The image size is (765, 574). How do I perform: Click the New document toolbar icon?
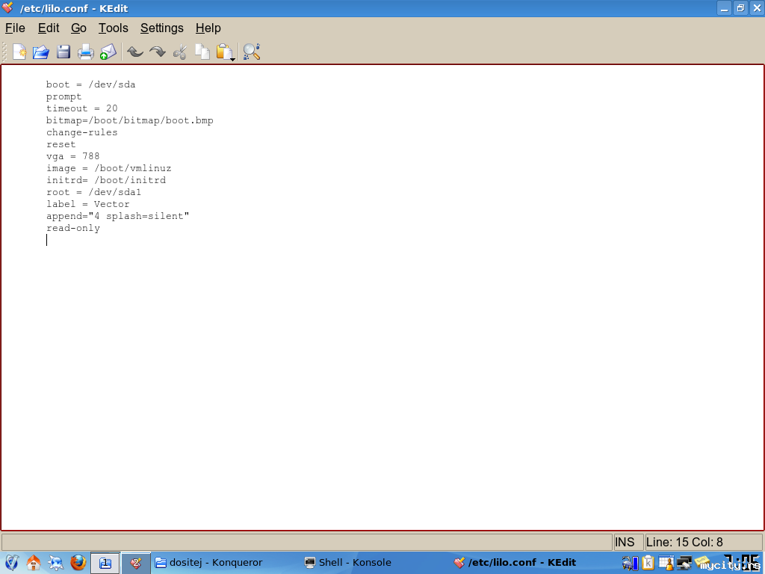tap(19, 52)
